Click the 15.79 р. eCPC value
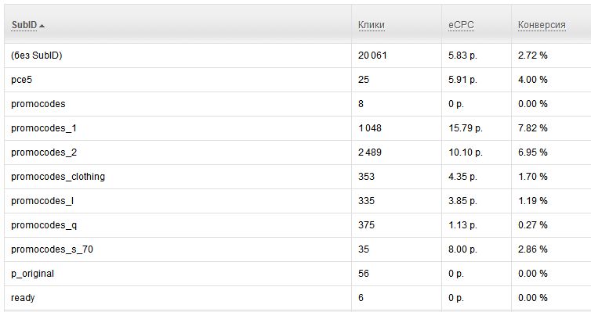 pyautogui.click(x=466, y=128)
